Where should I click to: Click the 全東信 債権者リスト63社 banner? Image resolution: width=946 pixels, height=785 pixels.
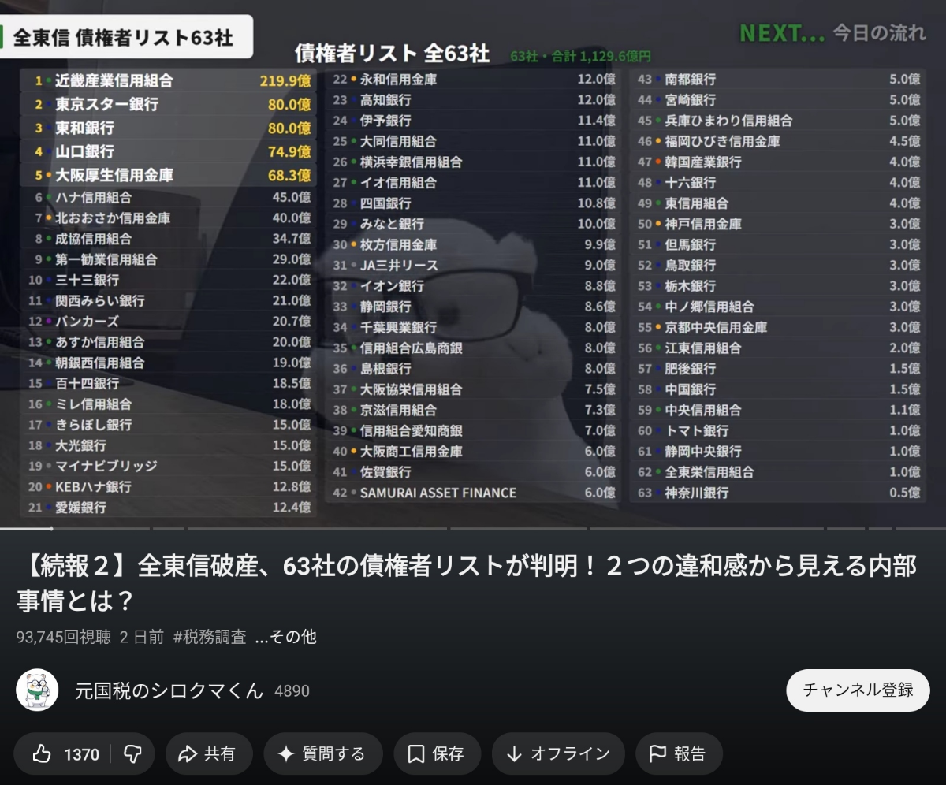pos(126,37)
